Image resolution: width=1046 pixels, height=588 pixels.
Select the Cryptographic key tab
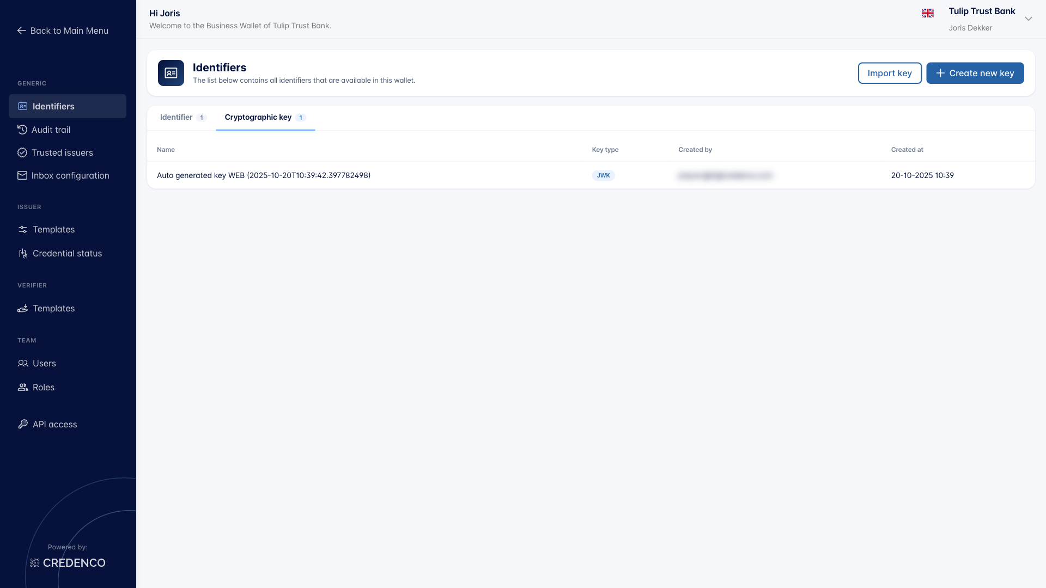(265, 118)
